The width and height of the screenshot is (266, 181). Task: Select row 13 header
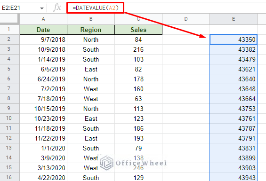click(x=10, y=148)
